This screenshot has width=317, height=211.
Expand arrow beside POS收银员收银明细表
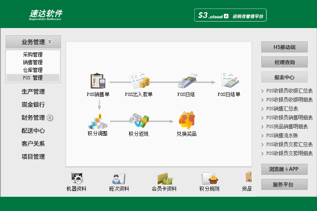pyautogui.click(x=263, y=100)
